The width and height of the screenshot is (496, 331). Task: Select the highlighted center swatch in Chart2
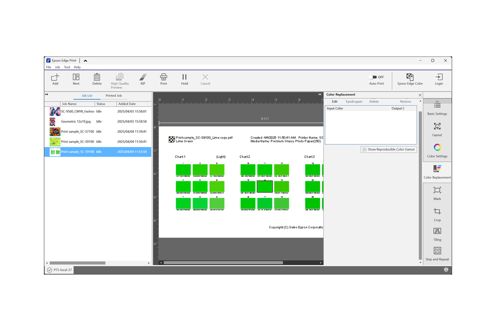click(x=265, y=187)
